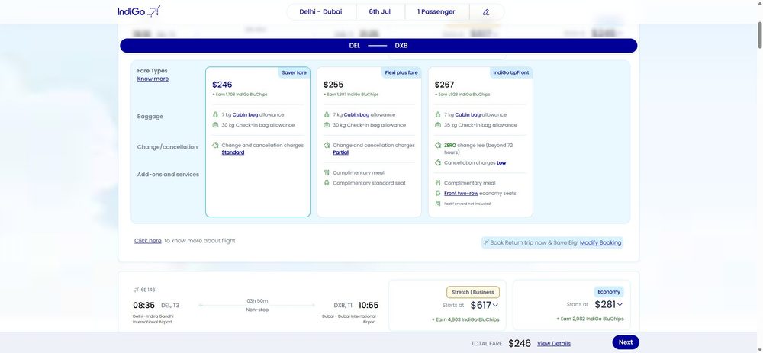Screen dimensions: 763x353
Task: Click the Next button
Action: 626,342
